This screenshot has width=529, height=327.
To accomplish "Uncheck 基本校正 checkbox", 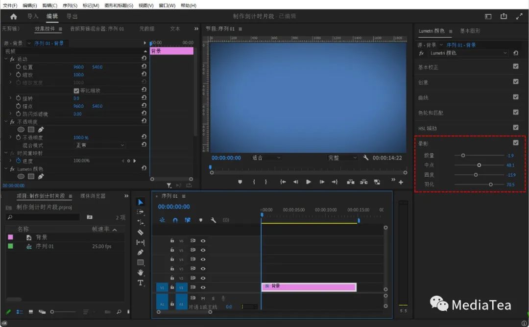I will tap(515, 66).
